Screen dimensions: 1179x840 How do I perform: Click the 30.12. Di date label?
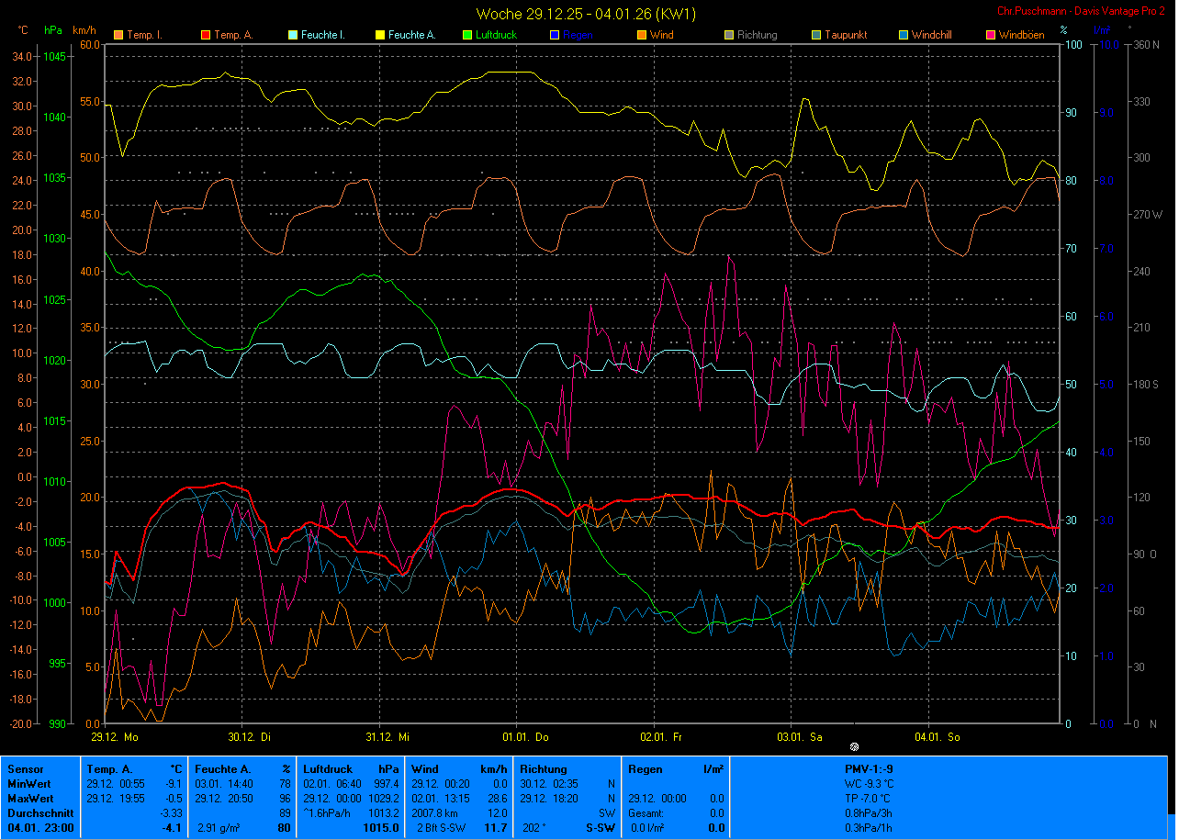pos(251,736)
